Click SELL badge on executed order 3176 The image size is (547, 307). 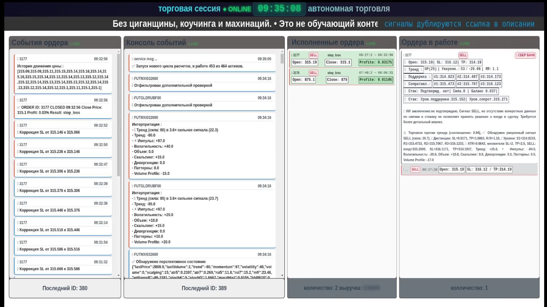coord(313,73)
